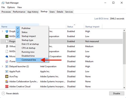
Task: Select the Delayed launcher (2) row name
Action: (x=19, y=66)
